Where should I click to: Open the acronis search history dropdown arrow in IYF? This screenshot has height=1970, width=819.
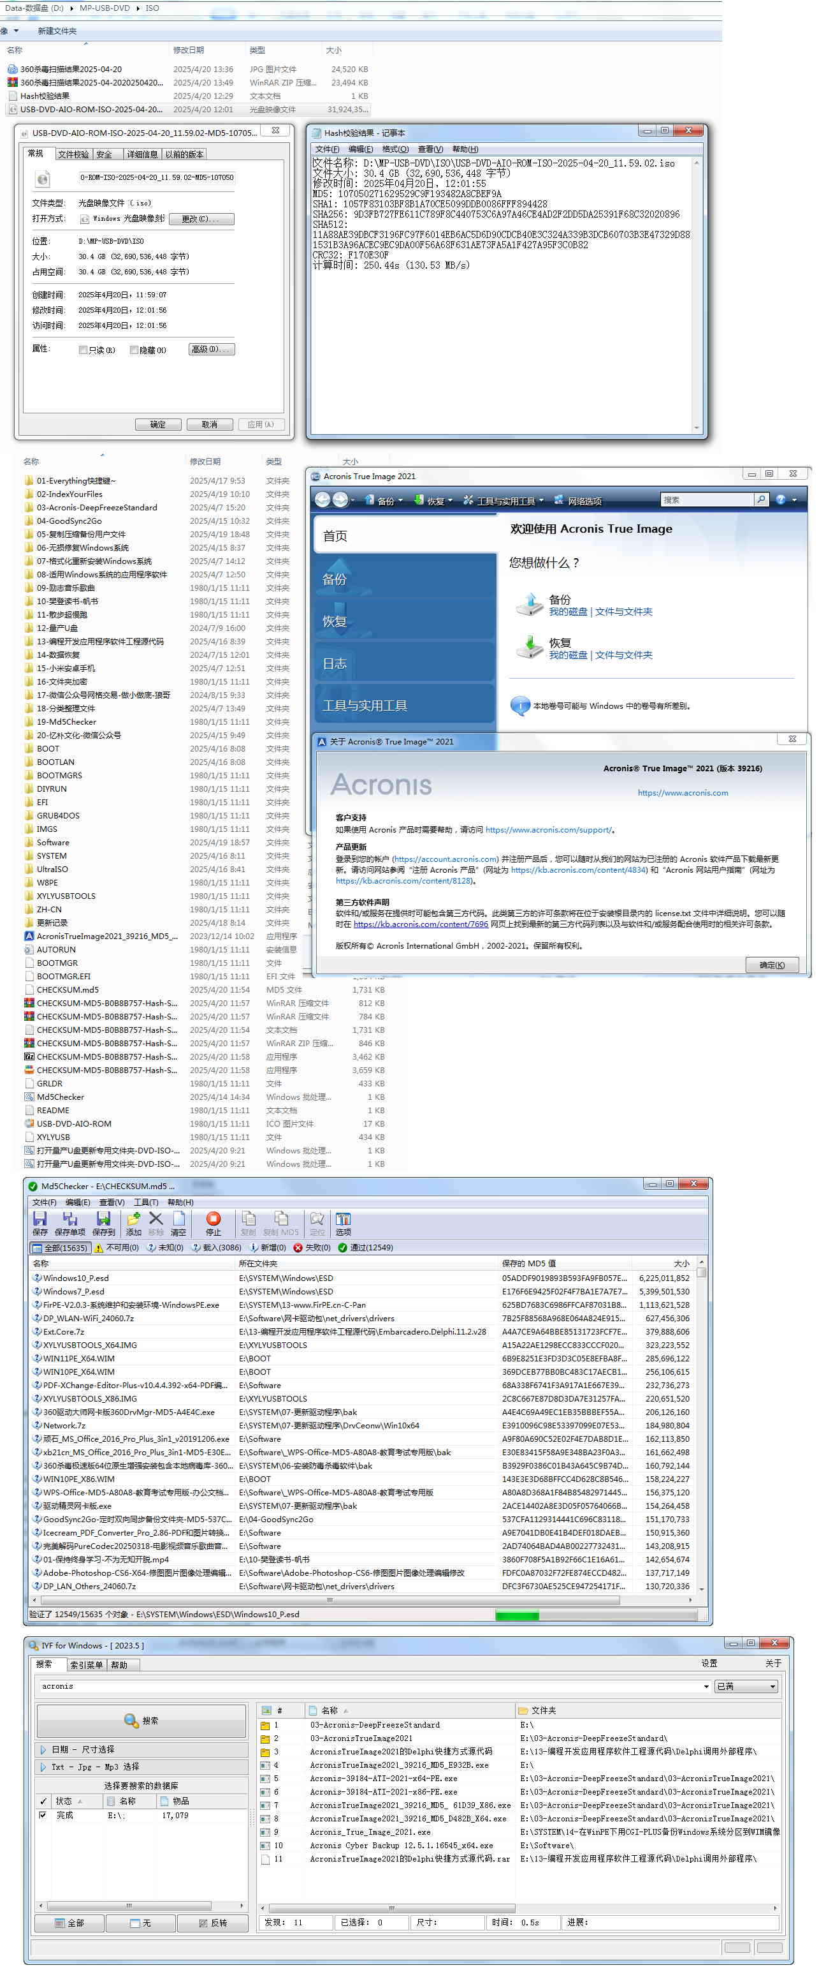click(706, 1686)
